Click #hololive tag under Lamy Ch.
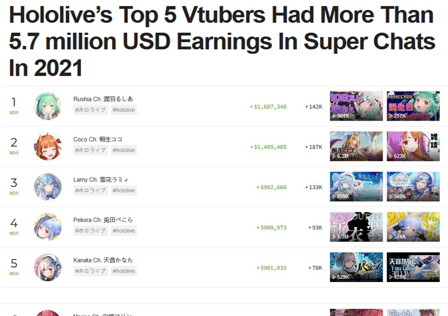Viewport: 448px width, 316px height. (124, 190)
